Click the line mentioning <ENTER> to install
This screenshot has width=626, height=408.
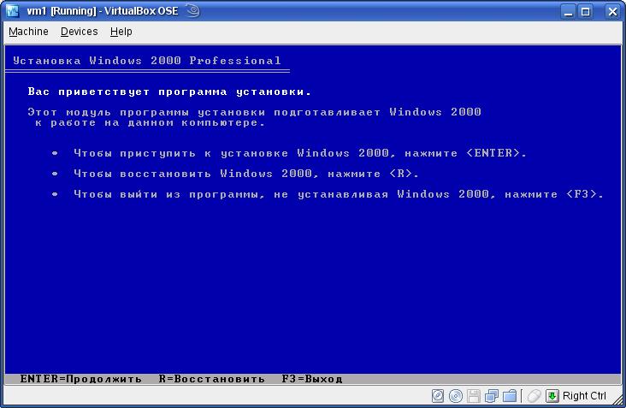coord(300,153)
